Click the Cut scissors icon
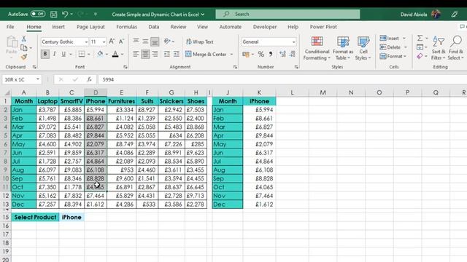The height and width of the screenshot is (262, 467). [x=24, y=39]
